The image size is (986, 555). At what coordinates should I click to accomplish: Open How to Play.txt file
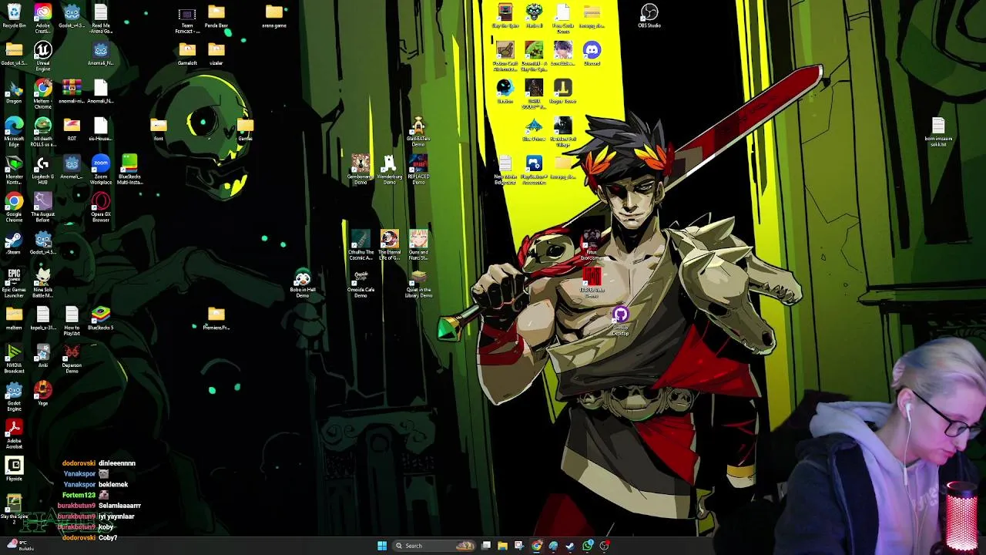(x=72, y=320)
